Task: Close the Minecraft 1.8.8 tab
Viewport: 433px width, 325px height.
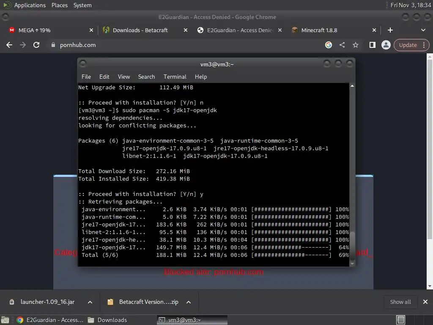Action: (x=374, y=30)
